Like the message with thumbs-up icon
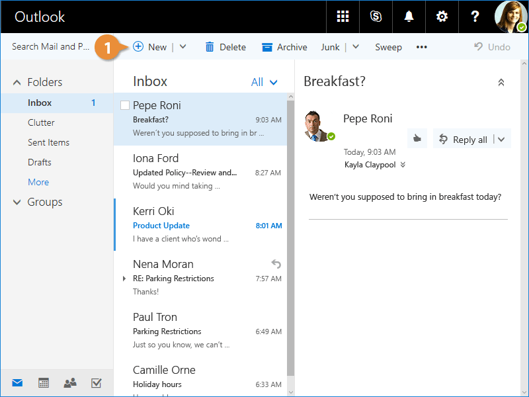 pos(417,139)
